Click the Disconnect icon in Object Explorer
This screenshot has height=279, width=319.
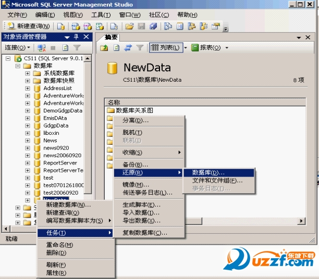coord(42,48)
